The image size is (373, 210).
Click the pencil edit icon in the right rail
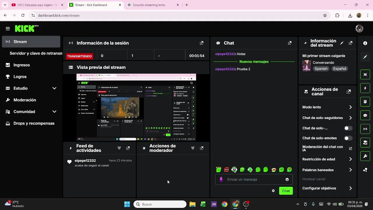point(365,57)
